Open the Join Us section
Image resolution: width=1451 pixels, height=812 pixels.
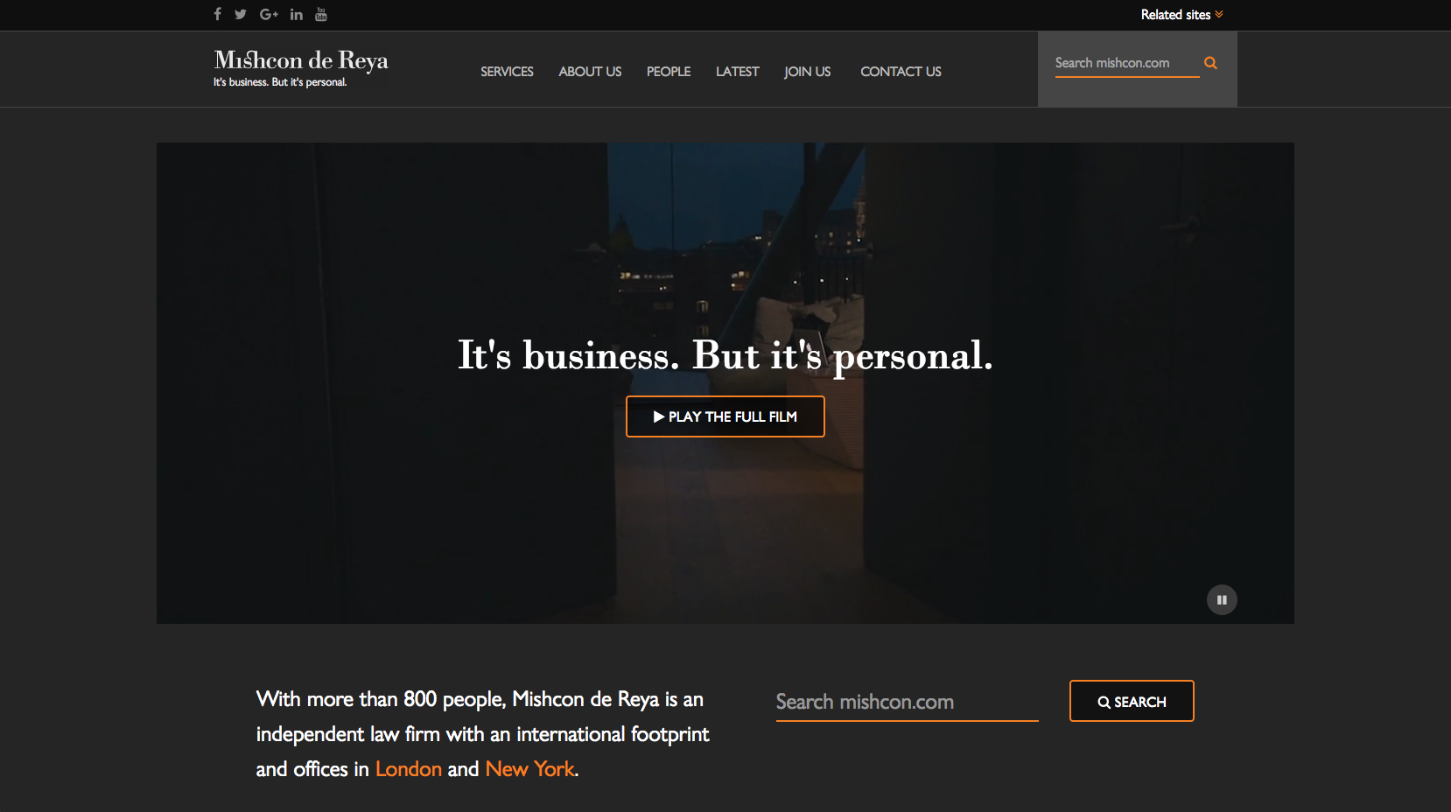807,72
